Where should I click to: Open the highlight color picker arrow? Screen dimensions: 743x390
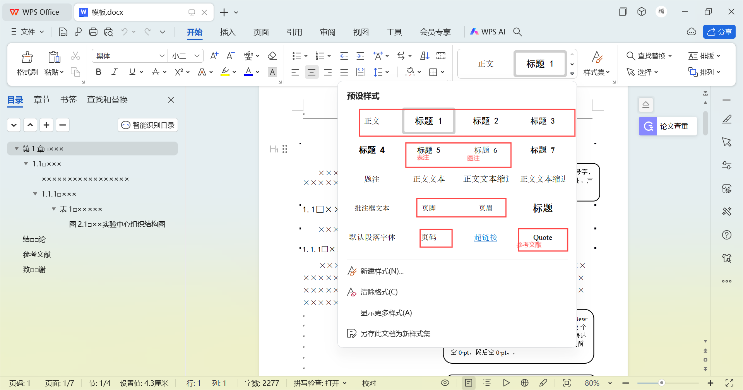pos(234,72)
